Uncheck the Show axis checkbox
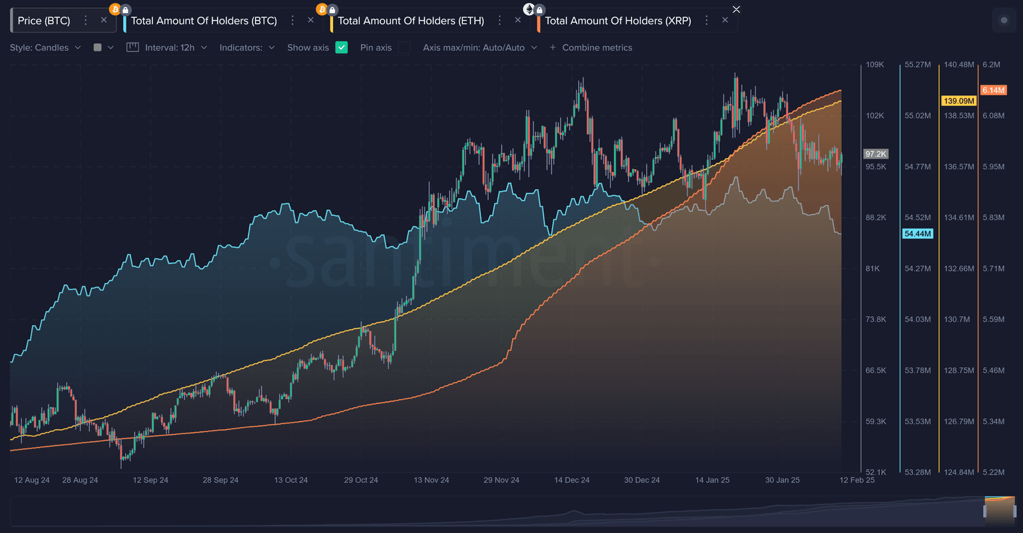The width and height of the screenshot is (1023, 533). tap(342, 47)
